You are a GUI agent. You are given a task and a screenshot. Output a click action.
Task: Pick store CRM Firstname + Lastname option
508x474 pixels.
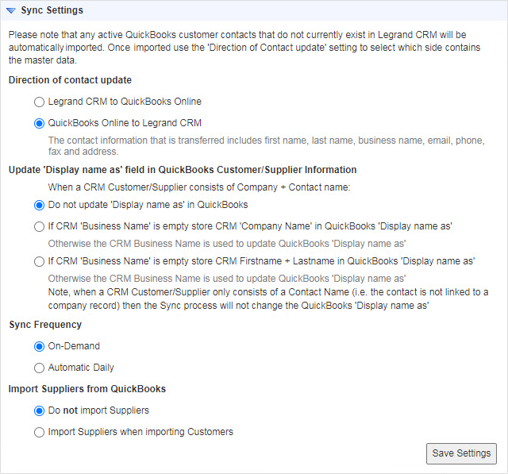tap(40, 261)
